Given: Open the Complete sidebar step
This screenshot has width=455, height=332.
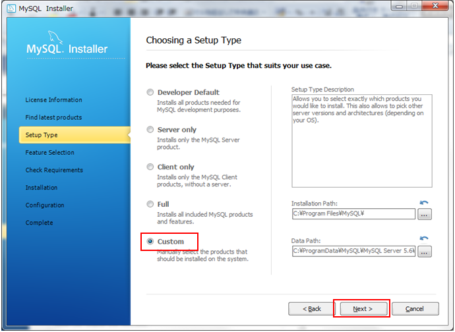Looking at the screenshot, I should (39, 223).
